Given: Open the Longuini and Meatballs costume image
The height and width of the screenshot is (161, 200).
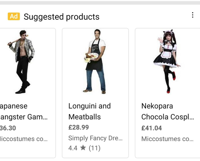Looking at the screenshot, I should 95,61.
